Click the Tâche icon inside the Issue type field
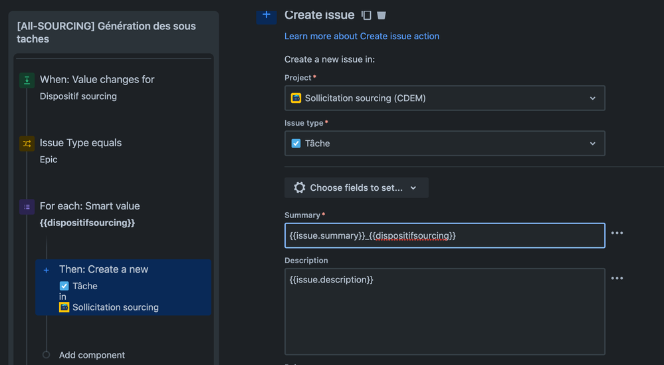This screenshot has width=664, height=365. coord(296,143)
